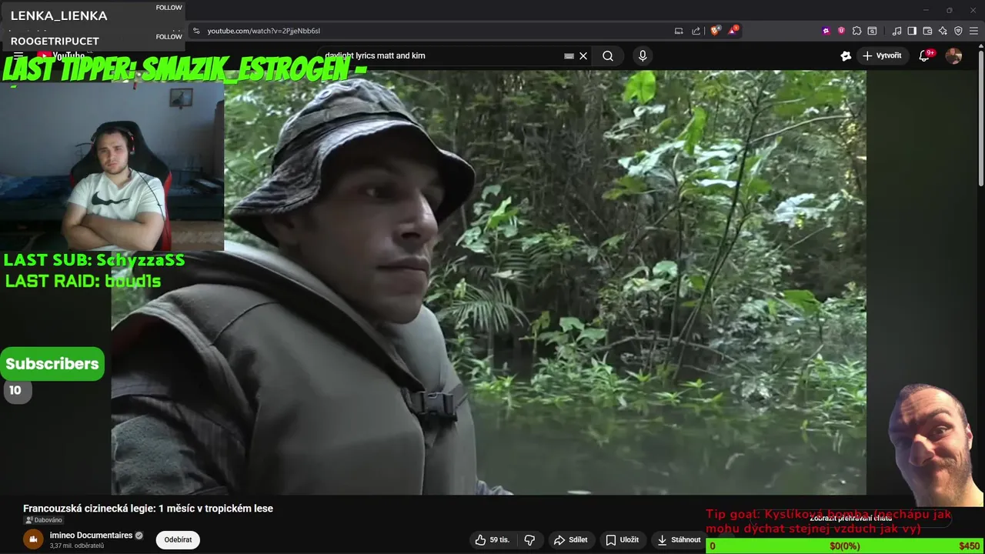Image resolution: width=985 pixels, height=554 pixels.
Task: Dislike the video with thumbs down
Action: 529,540
